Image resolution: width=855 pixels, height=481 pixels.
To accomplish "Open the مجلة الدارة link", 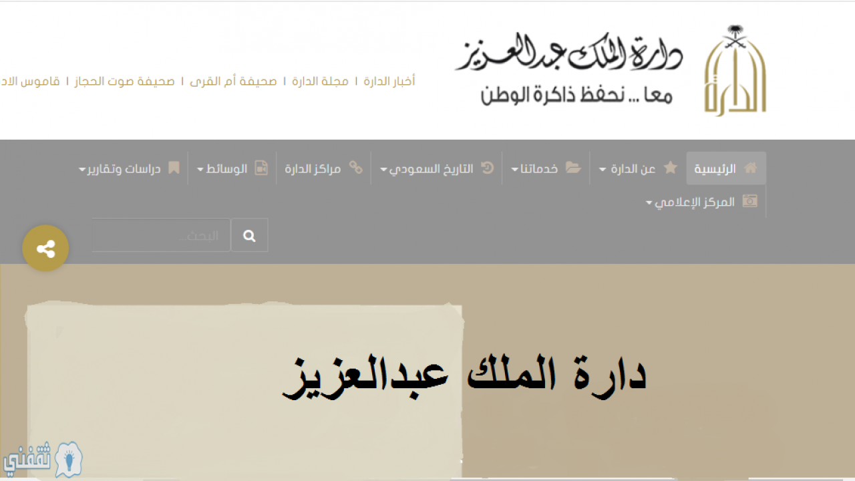I will [320, 82].
